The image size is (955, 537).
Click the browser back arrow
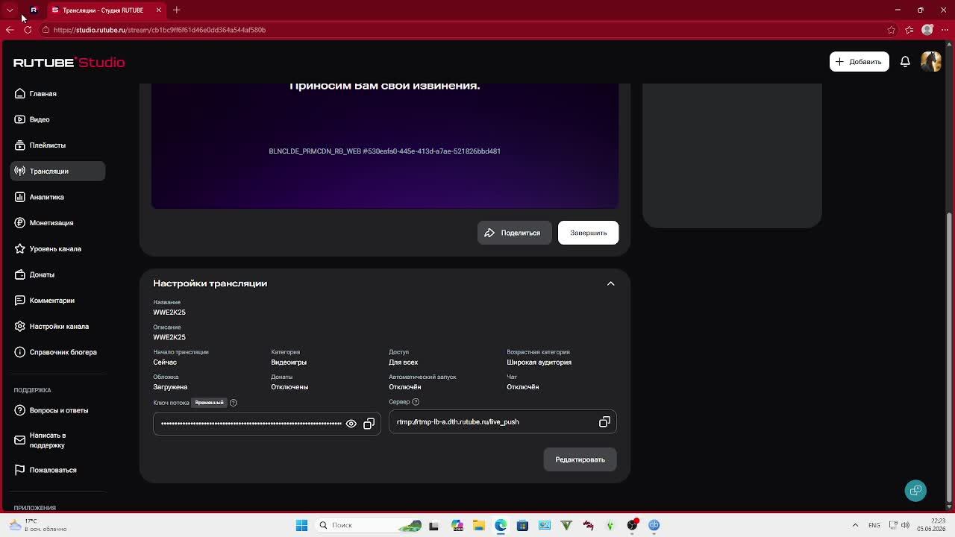click(x=10, y=30)
